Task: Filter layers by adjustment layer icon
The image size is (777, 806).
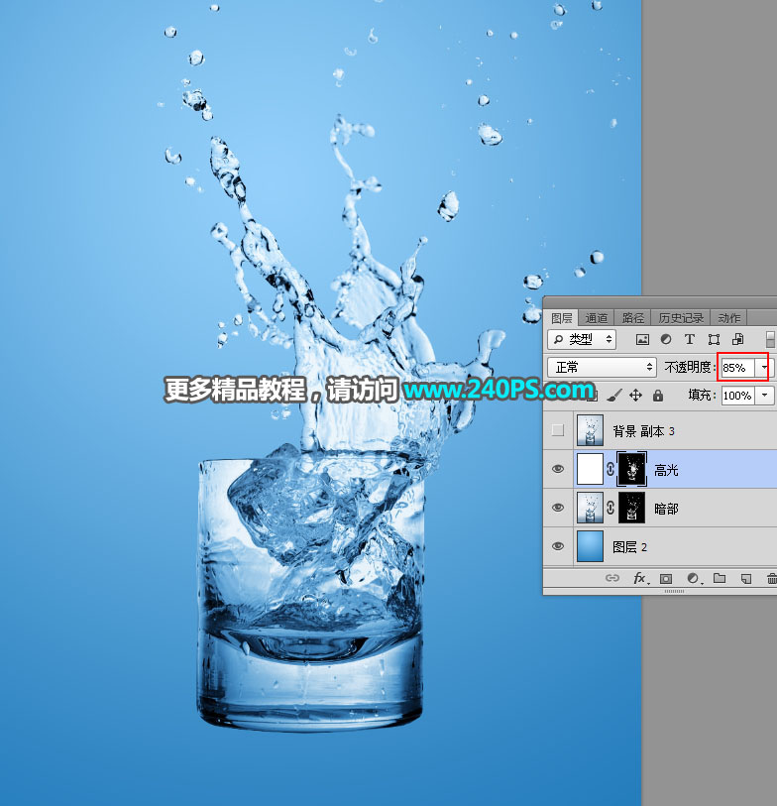Action: click(x=665, y=339)
